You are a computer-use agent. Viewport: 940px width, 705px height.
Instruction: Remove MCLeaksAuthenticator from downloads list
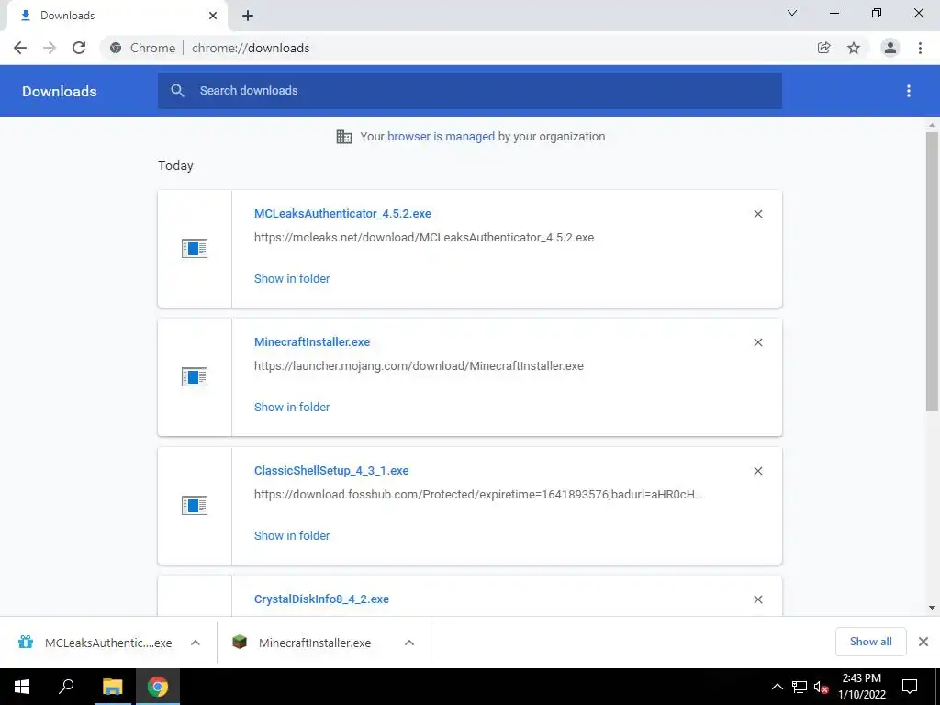757,214
